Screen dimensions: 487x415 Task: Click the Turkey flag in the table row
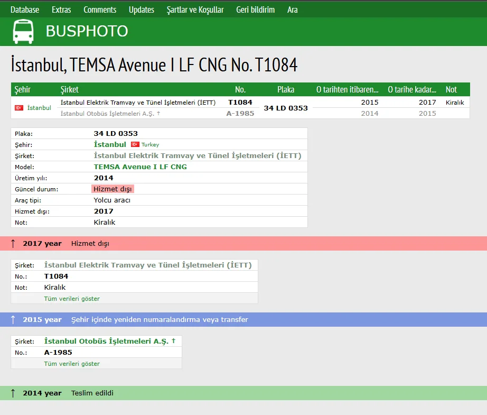click(x=19, y=108)
